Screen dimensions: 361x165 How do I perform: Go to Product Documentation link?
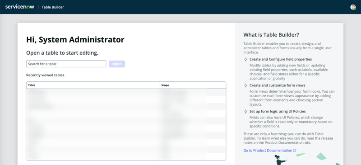point(268,151)
